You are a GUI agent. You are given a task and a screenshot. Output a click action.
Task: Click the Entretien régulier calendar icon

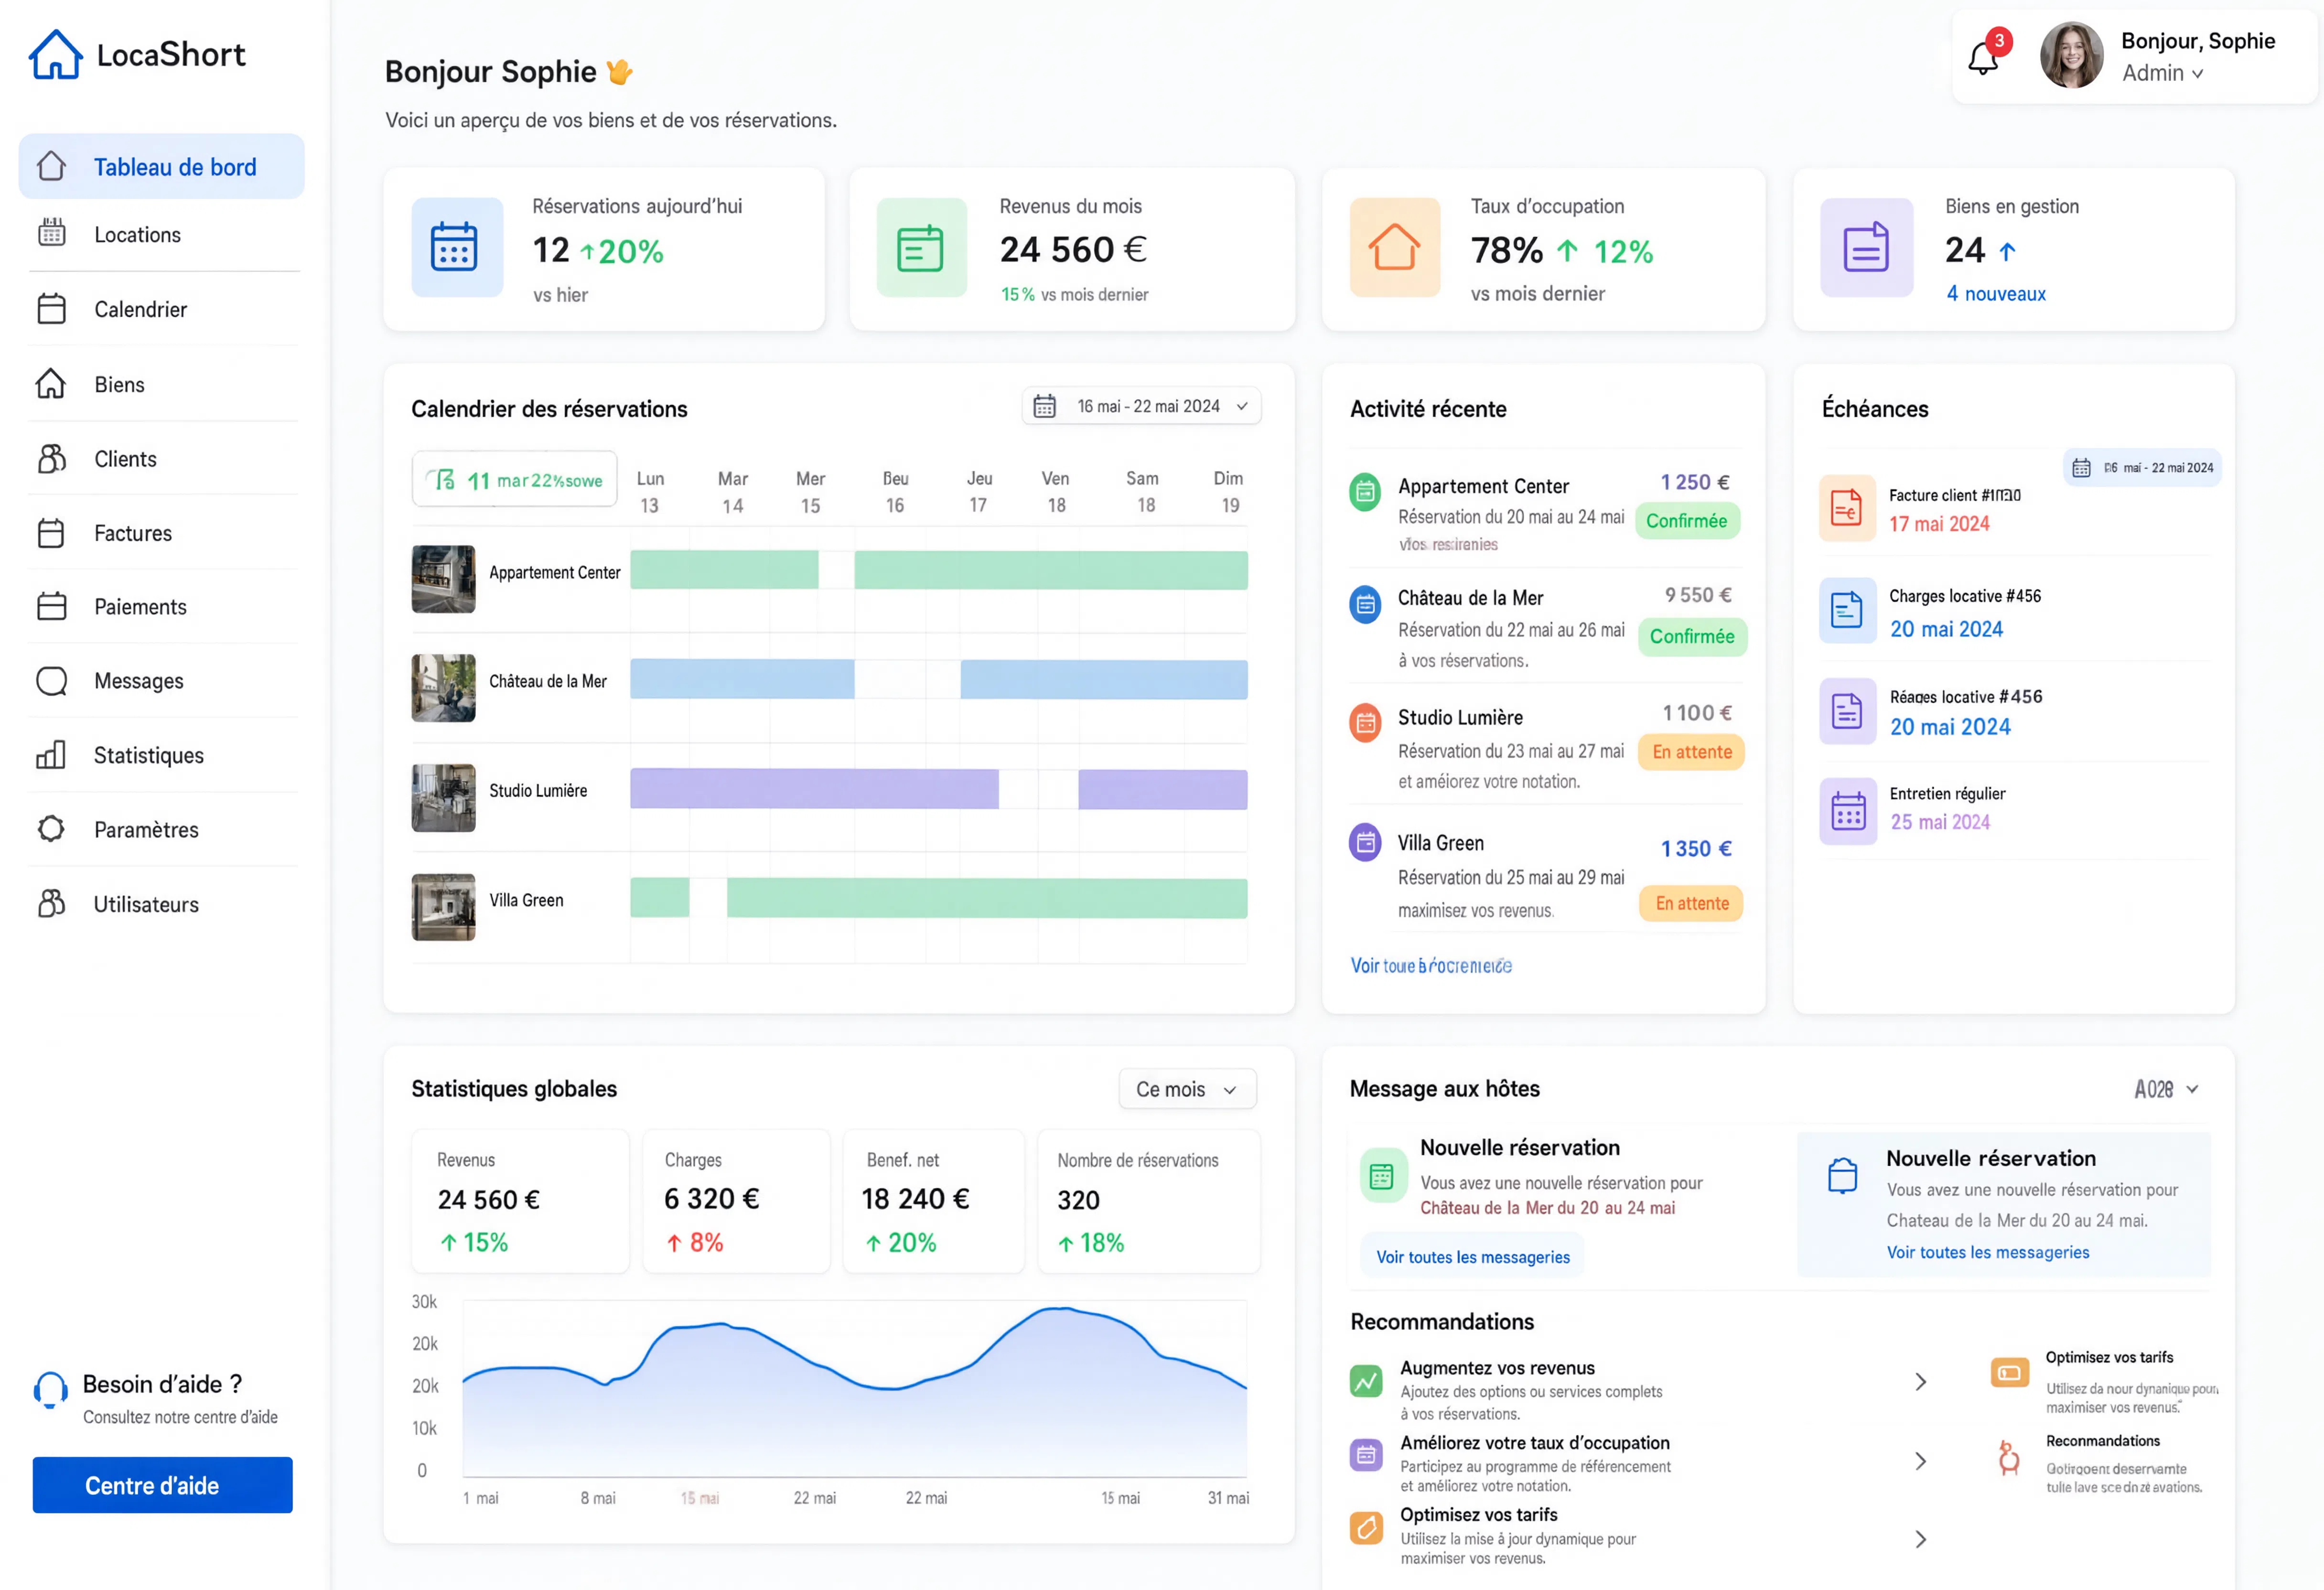(1847, 811)
